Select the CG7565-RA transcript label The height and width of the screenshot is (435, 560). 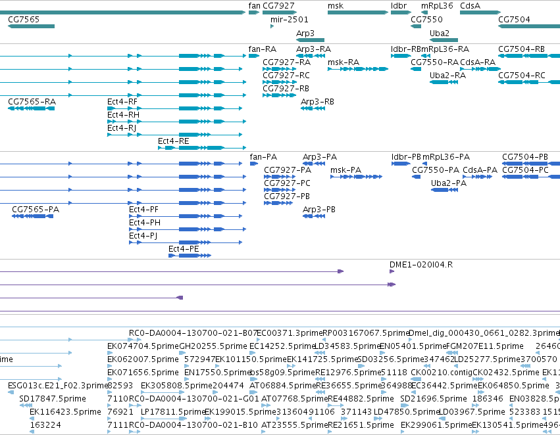click(x=32, y=102)
